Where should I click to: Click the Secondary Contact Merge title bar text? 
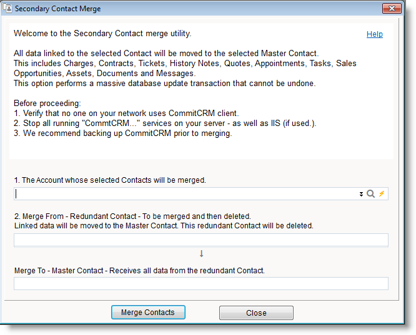pos(57,9)
